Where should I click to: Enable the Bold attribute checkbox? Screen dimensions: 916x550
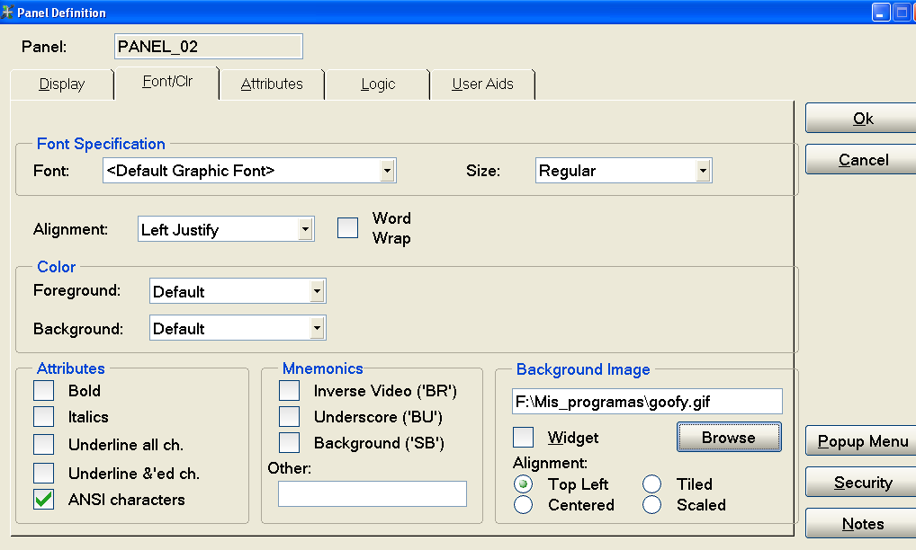(44, 391)
